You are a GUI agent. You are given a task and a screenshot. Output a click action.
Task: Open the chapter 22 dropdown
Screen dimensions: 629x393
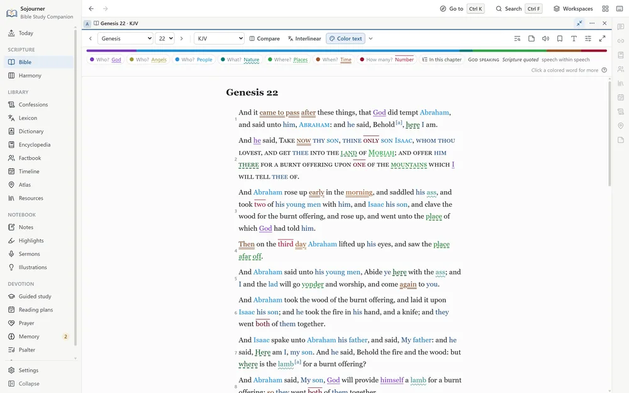coord(165,38)
